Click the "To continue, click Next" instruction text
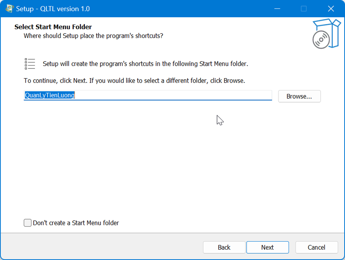Viewport: 345px width, 260px height. (x=134, y=80)
